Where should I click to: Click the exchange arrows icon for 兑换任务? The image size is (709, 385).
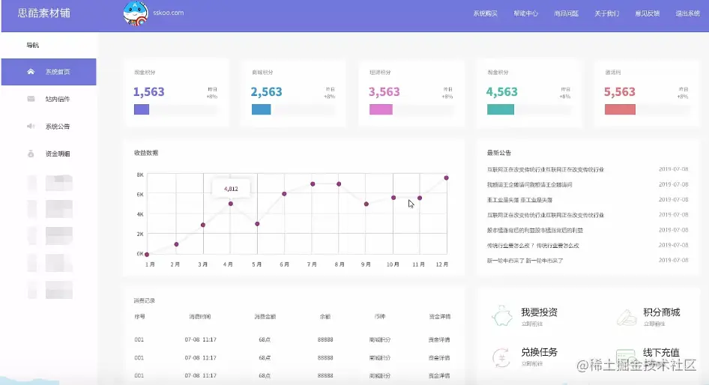(x=501, y=357)
